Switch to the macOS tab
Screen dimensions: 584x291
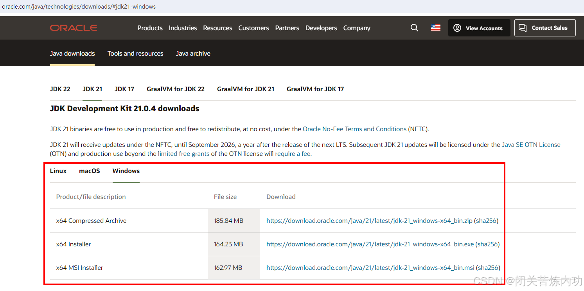(90, 171)
